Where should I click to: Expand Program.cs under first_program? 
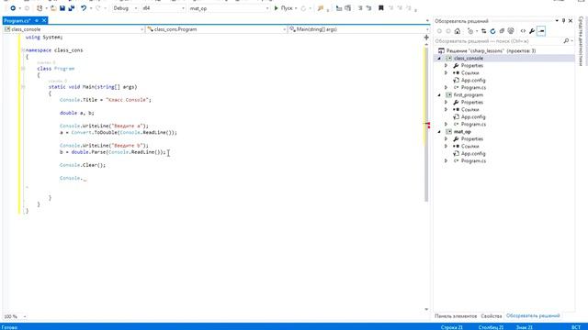pos(446,125)
